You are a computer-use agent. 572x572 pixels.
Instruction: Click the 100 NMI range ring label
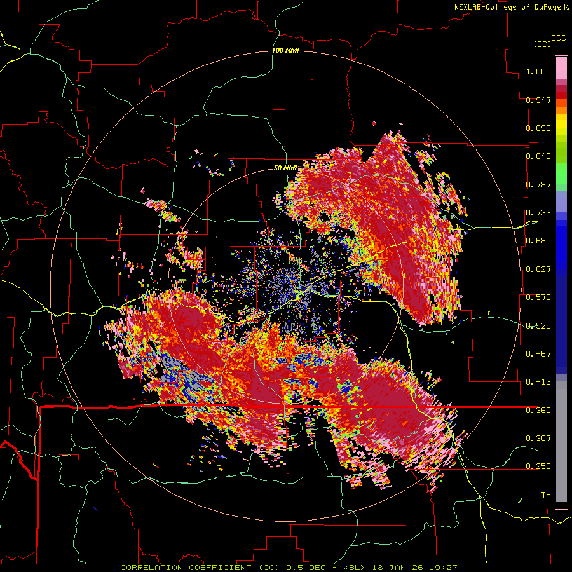pos(285,50)
